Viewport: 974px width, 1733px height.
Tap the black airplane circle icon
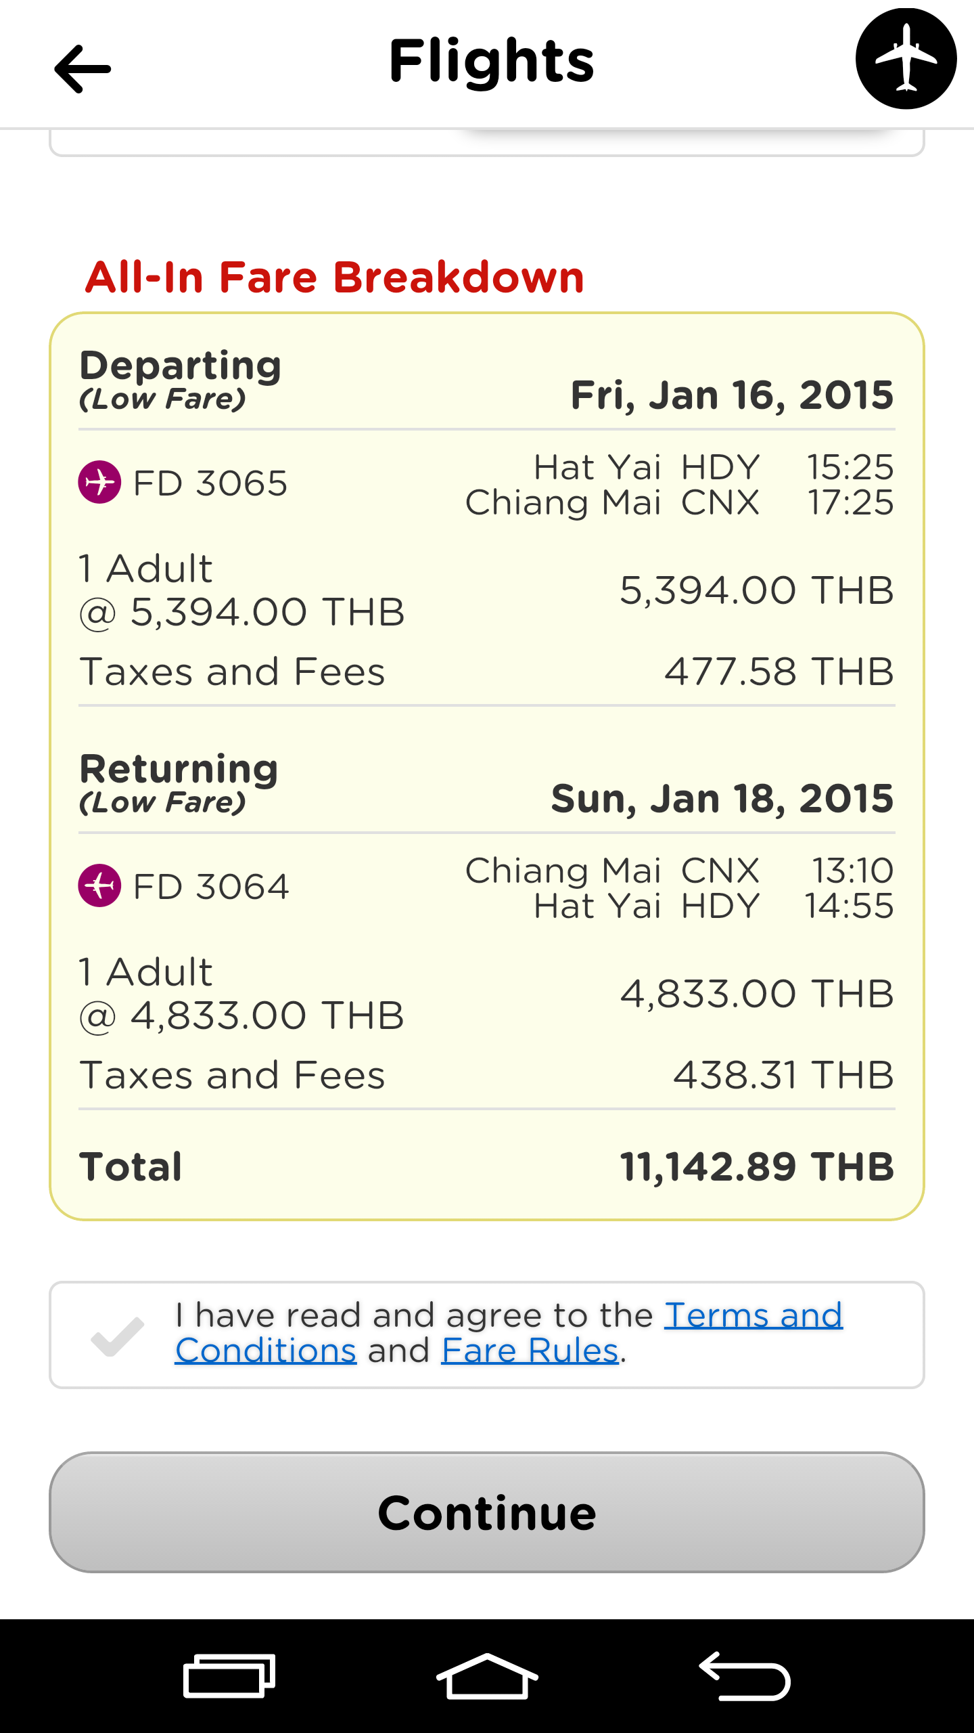[x=906, y=59]
